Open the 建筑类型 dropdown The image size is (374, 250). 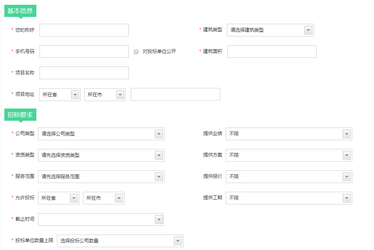(x=270, y=30)
